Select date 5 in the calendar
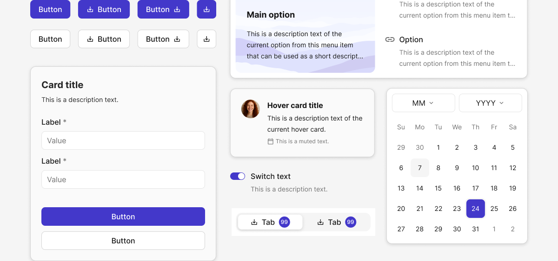Viewport: 558px width, 261px height. [513, 147]
